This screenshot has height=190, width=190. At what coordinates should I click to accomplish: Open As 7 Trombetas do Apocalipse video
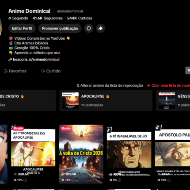point(33,154)
